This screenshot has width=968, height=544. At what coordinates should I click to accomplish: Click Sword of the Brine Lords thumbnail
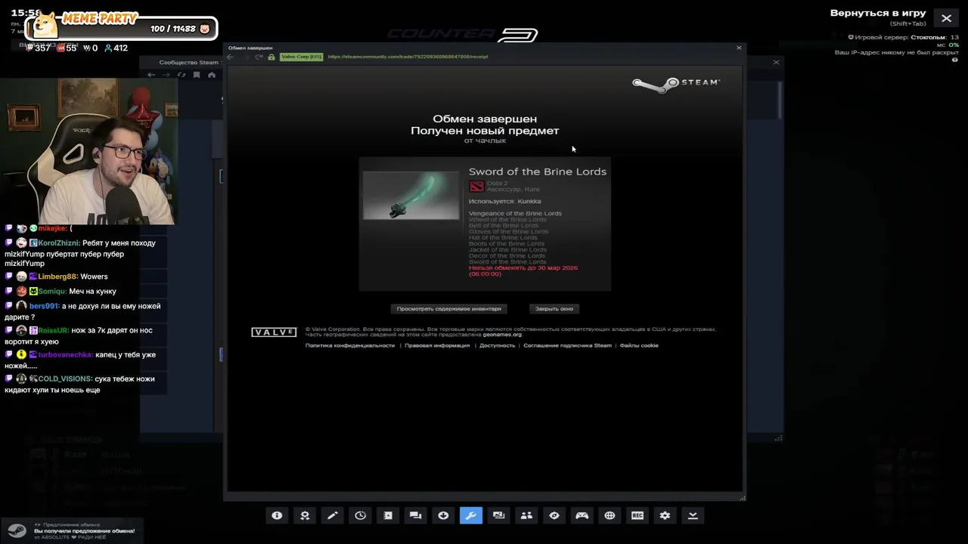[x=411, y=196]
